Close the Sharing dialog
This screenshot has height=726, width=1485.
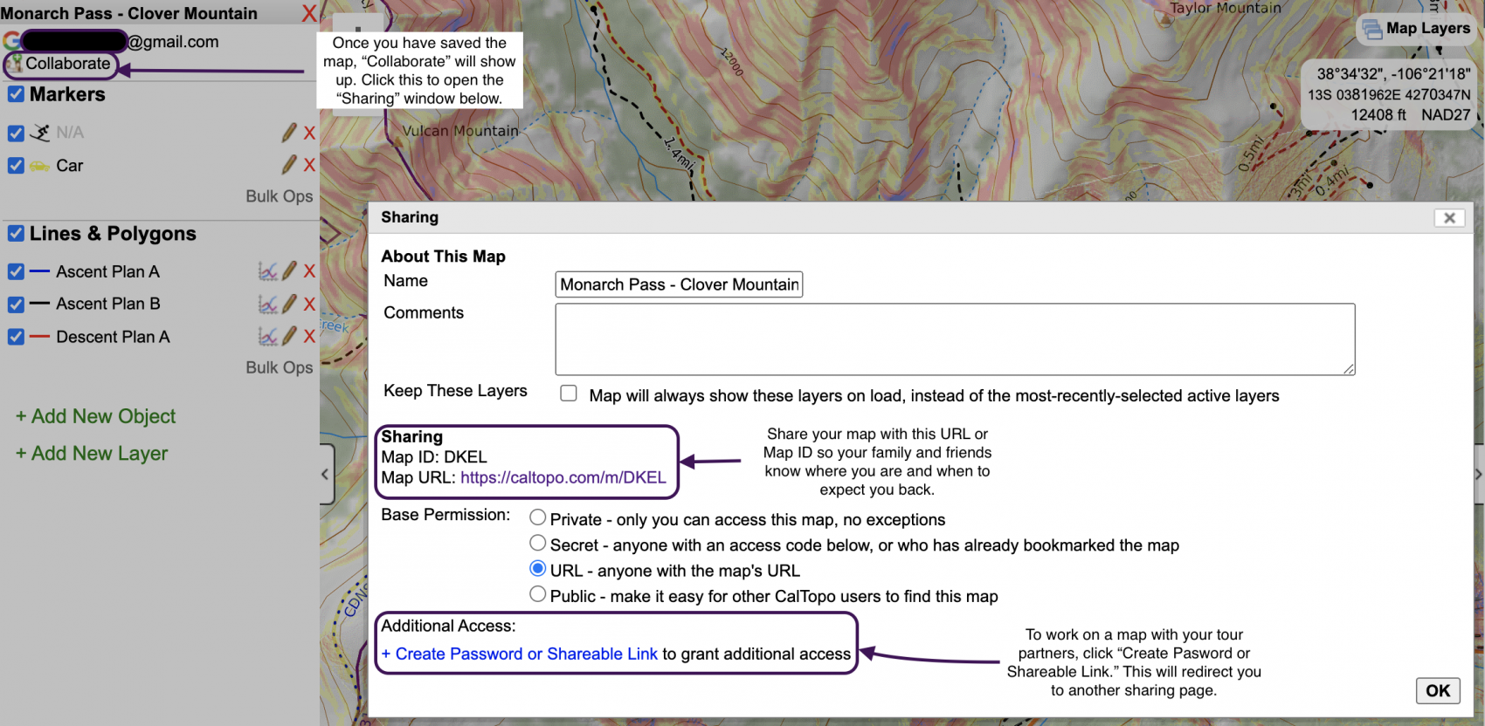tap(1449, 218)
